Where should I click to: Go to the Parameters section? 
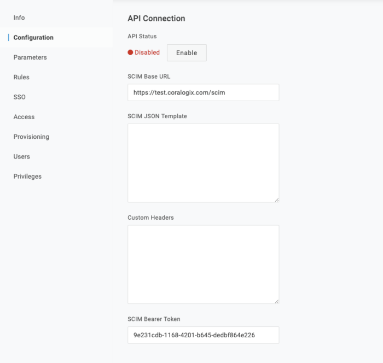pyautogui.click(x=30, y=57)
